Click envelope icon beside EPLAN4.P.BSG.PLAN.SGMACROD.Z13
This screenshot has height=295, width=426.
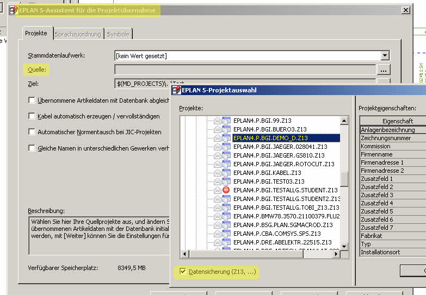click(217, 225)
